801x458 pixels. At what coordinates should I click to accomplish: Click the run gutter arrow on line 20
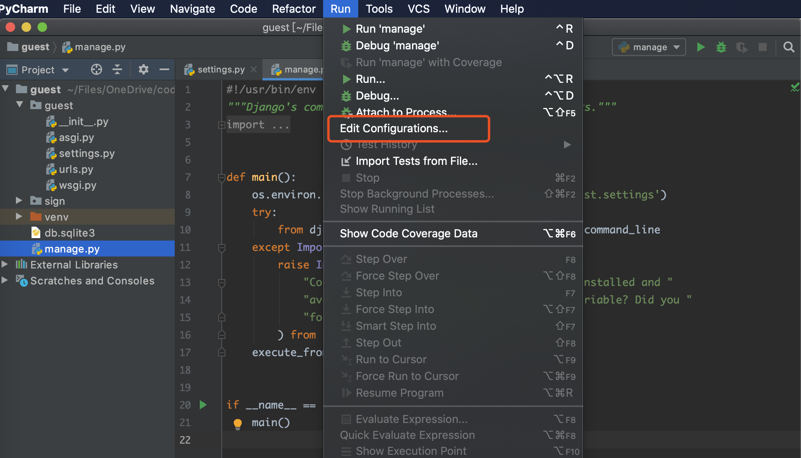point(203,405)
